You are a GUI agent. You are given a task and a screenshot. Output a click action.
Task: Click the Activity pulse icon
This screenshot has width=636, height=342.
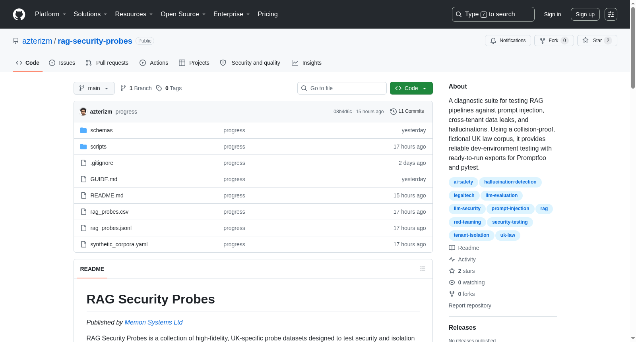(x=452, y=259)
